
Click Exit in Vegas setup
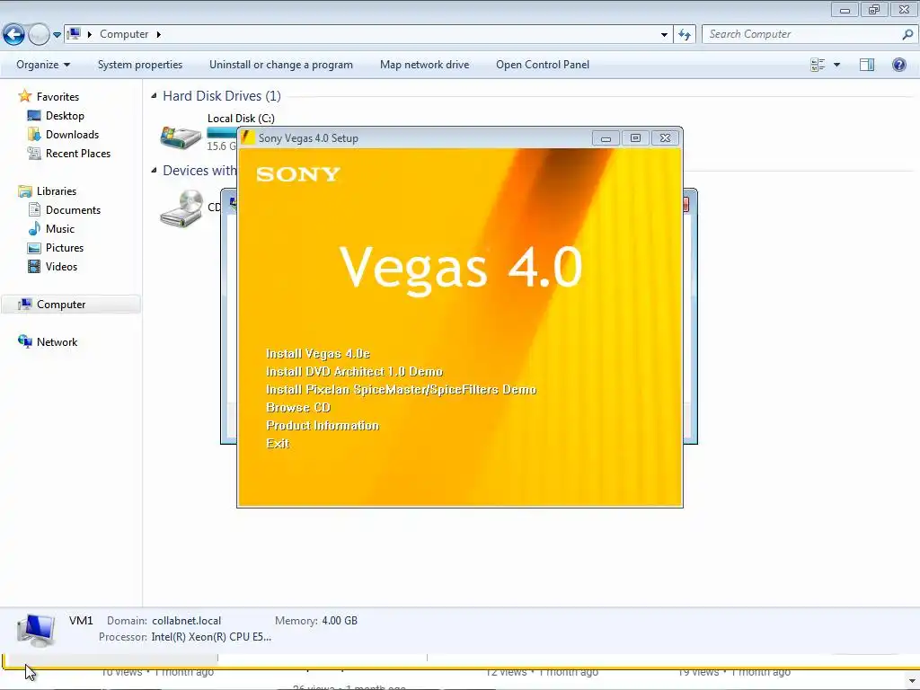278,444
